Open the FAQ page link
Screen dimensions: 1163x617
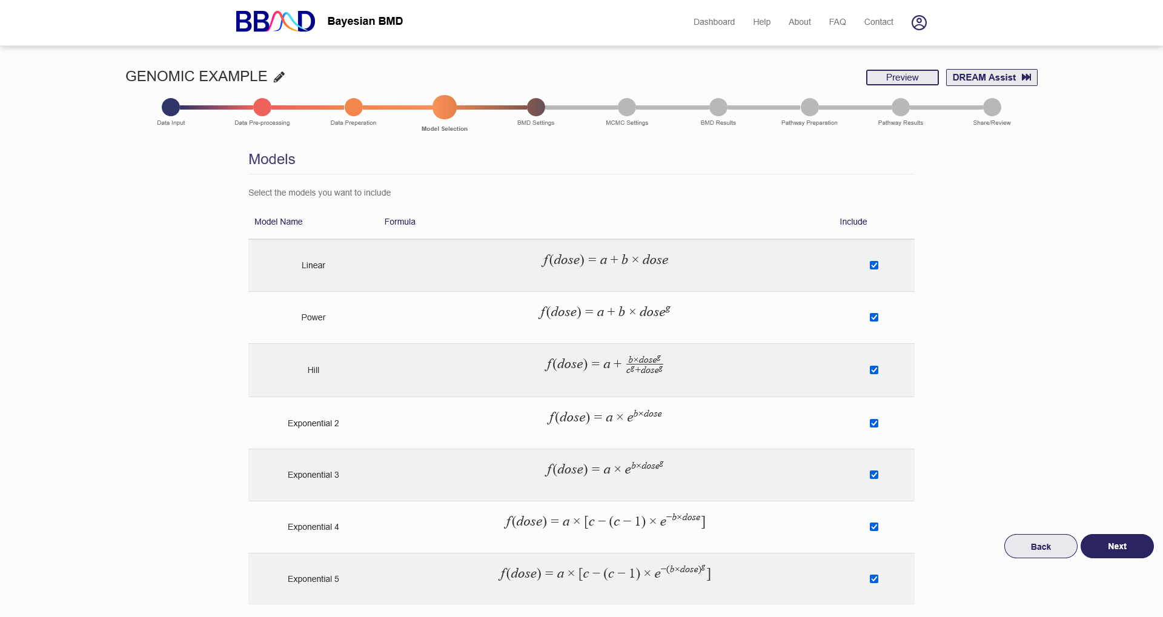click(x=837, y=22)
